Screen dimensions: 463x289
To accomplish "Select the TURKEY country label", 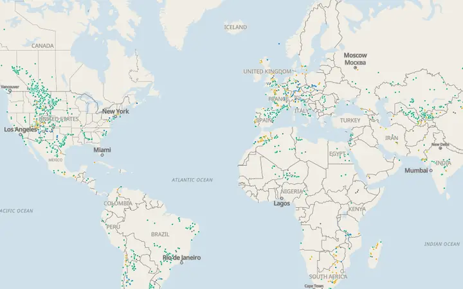I will click(350, 120).
